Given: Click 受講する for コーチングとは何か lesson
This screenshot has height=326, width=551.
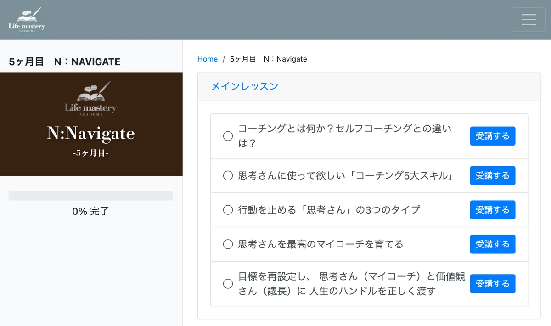Looking at the screenshot, I should pos(493,136).
